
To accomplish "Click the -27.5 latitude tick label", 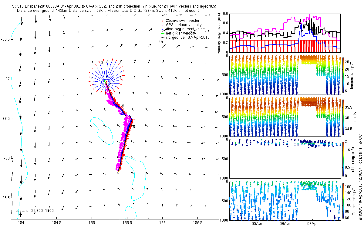I will [x=5, y=119].
